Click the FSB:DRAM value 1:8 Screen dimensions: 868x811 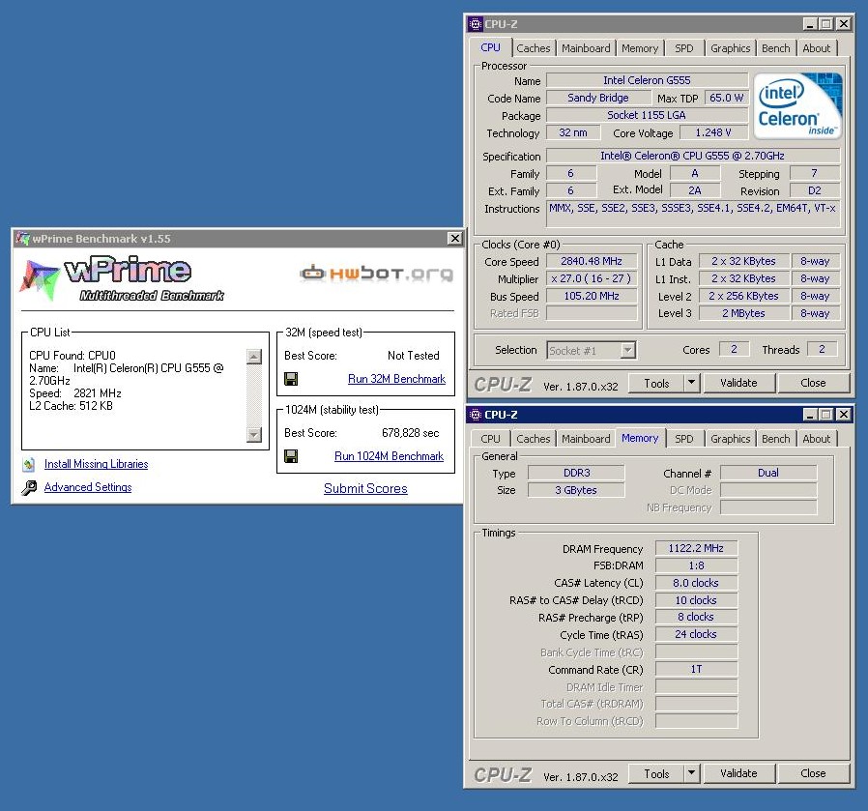tap(696, 565)
